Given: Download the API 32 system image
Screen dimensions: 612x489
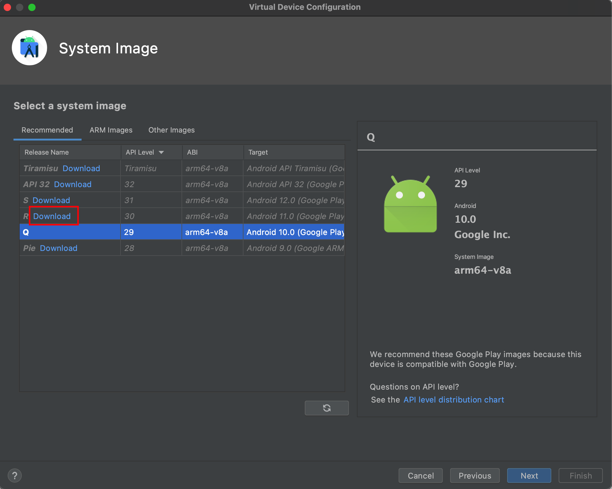Looking at the screenshot, I should coord(73,184).
